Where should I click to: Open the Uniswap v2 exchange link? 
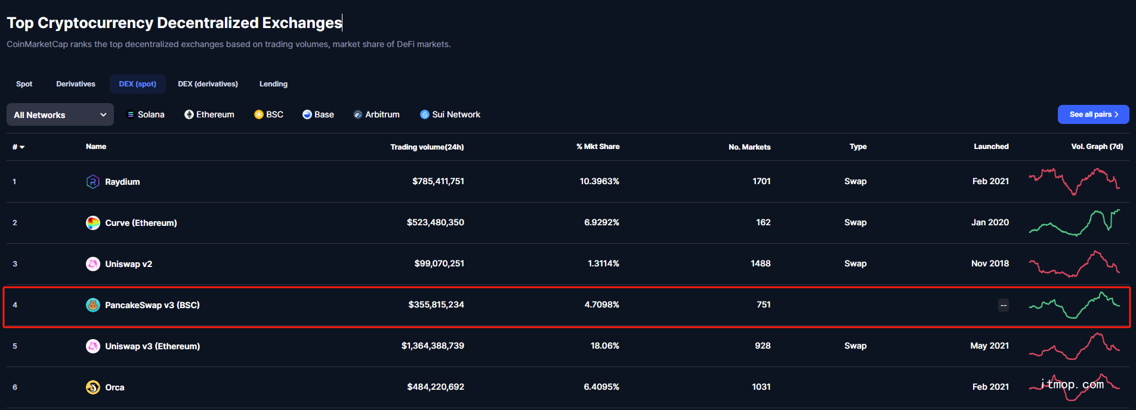[129, 264]
